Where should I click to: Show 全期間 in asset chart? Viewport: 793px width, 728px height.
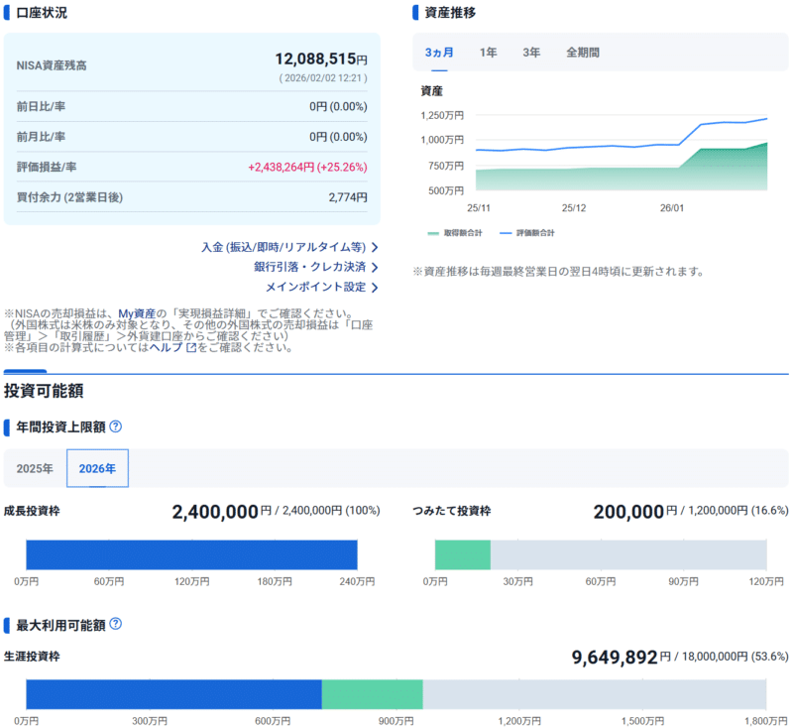583,53
